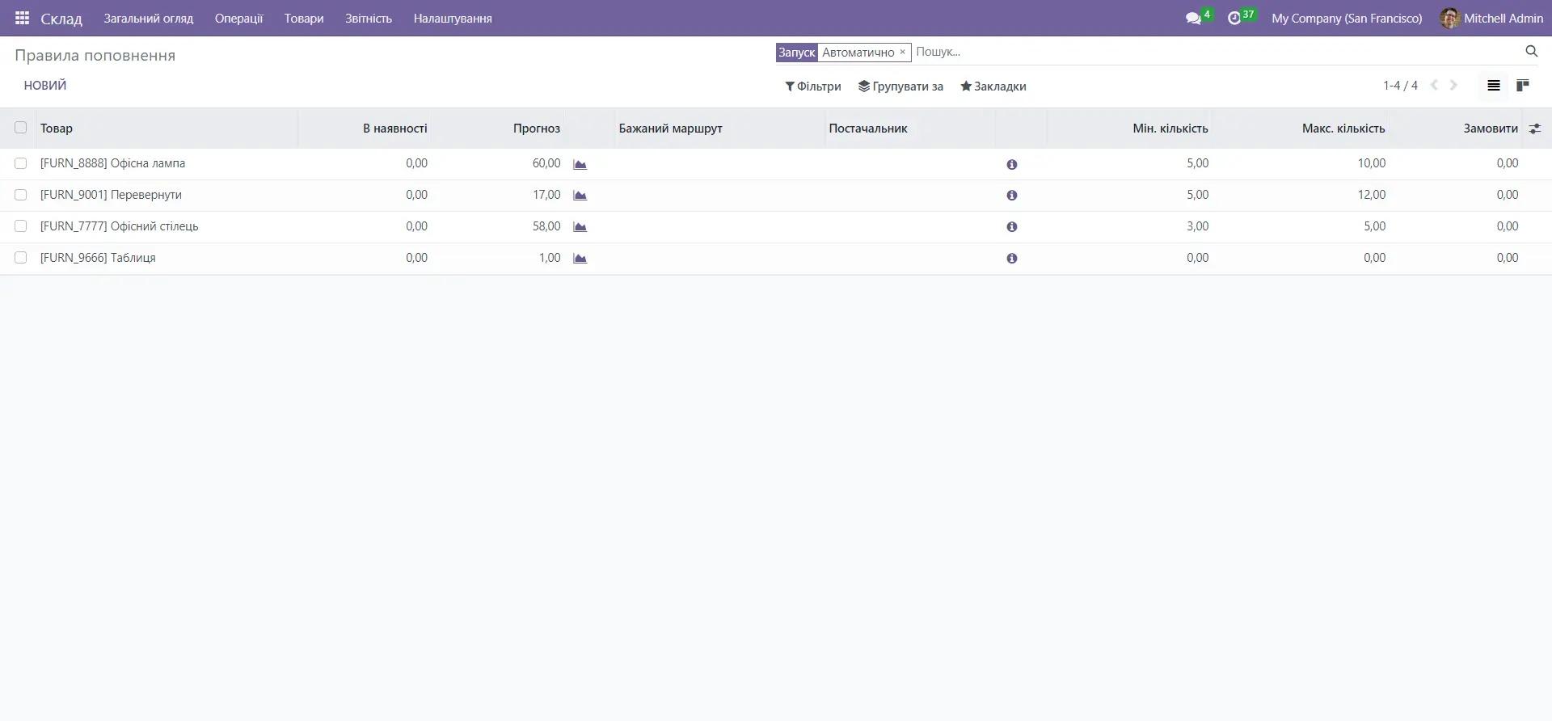The image size is (1552, 721).
Task: Click the НОВИЙ button
Action: pos(45,86)
